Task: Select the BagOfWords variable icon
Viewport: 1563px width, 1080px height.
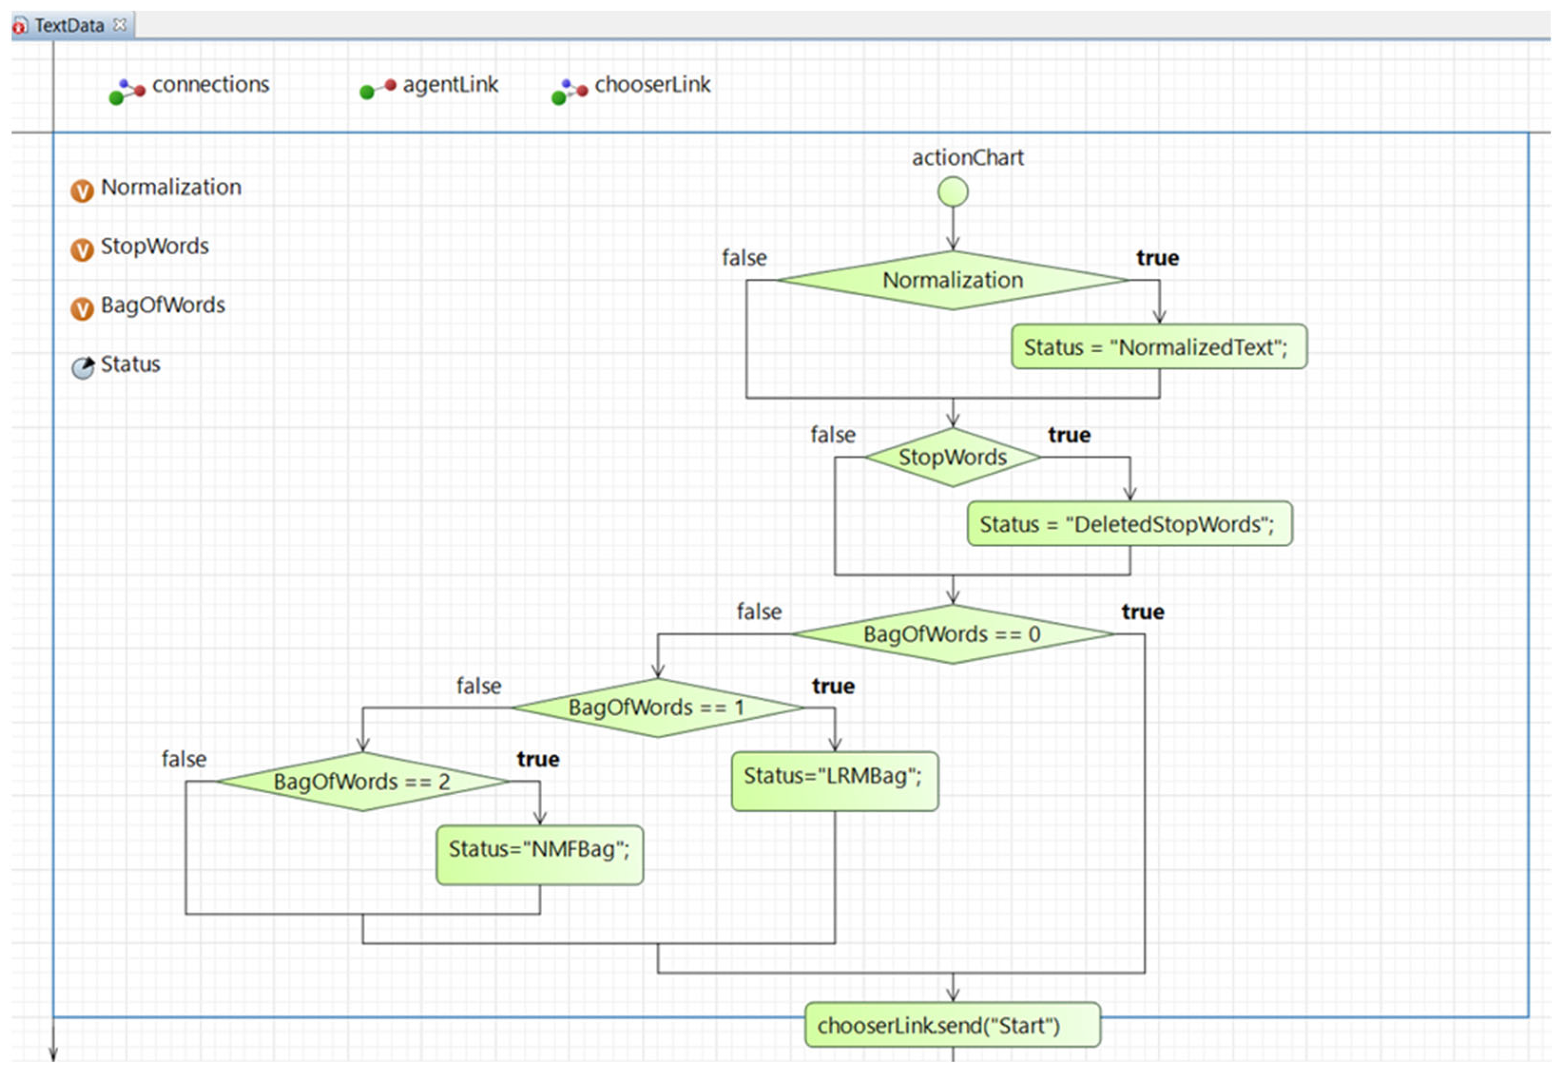Action: click(x=82, y=309)
